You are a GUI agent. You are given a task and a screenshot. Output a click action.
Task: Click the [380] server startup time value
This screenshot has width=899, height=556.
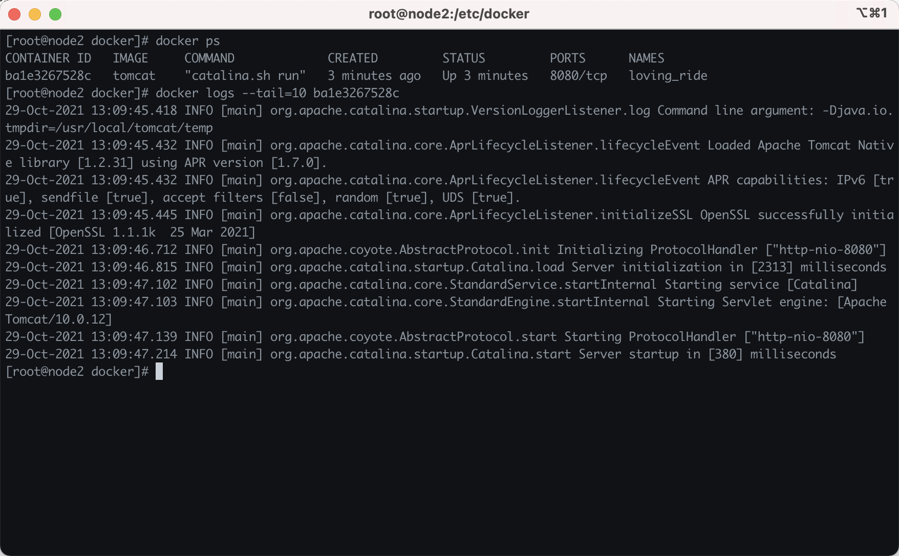[725, 354]
